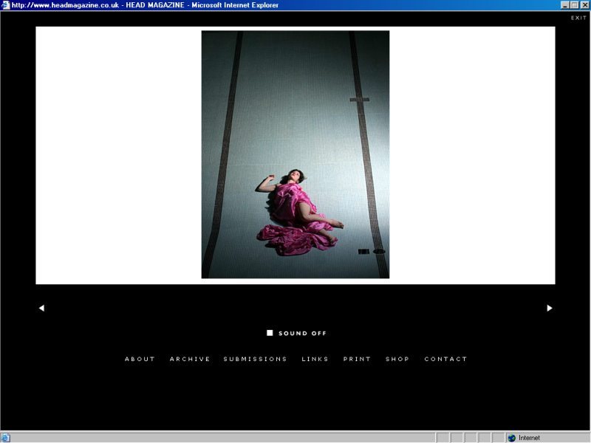Advance to next image with right arrow
The width and height of the screenshot is (591, 443).
tap(550, 308)
